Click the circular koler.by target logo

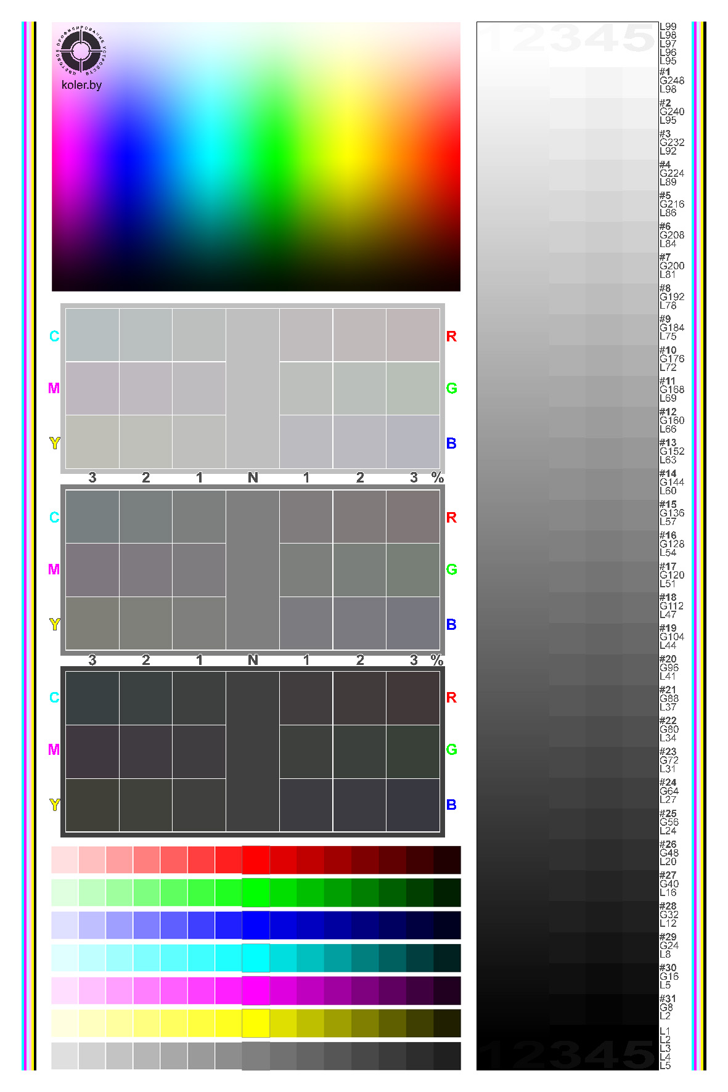[x=81, y=51]
